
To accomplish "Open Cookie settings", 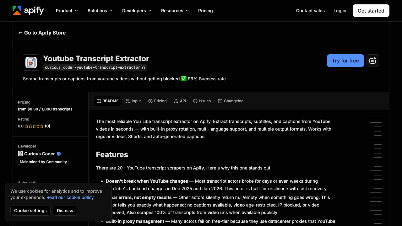I will [30, 211].
